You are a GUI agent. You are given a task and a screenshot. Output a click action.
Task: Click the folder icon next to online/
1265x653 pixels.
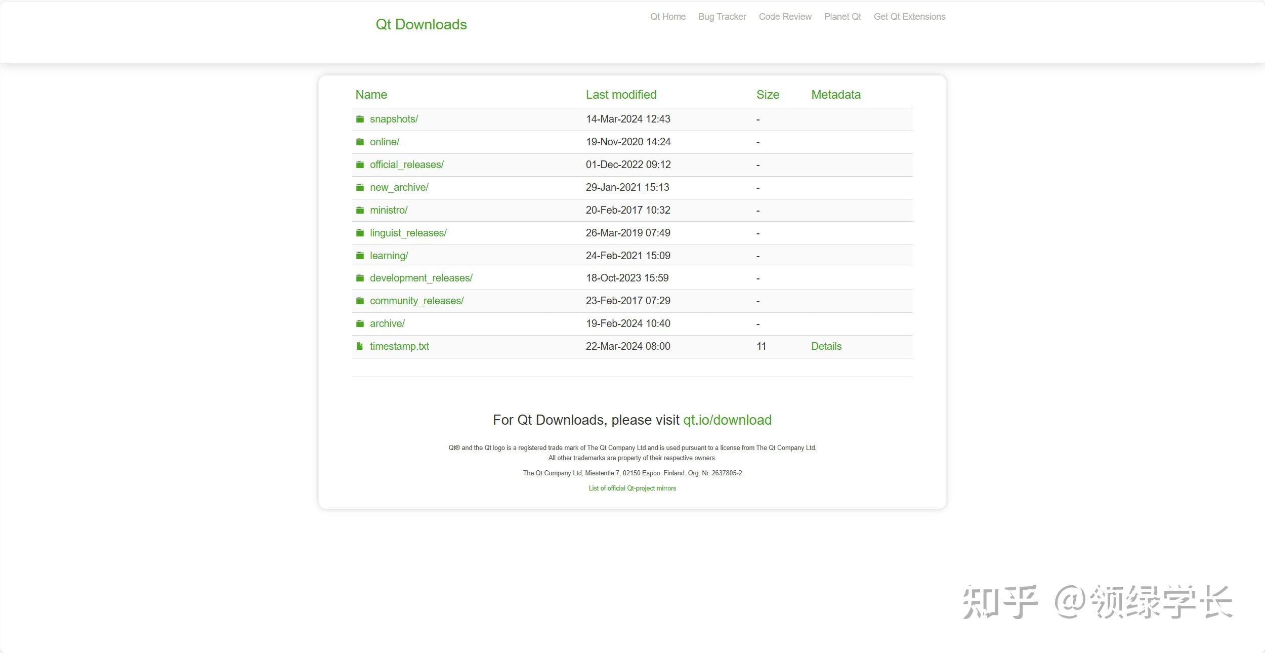(x=360, y=142)
